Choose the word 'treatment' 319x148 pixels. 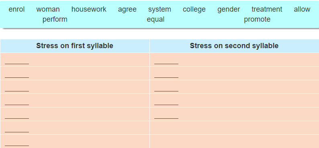coord(267,9)
